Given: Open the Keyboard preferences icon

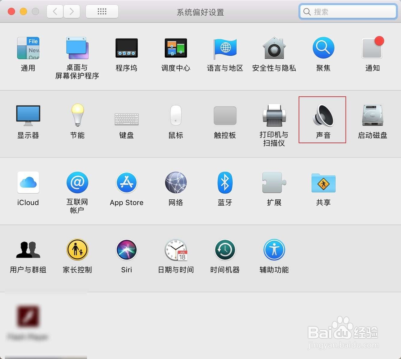Looking at the screenshot, I should 126,116.
